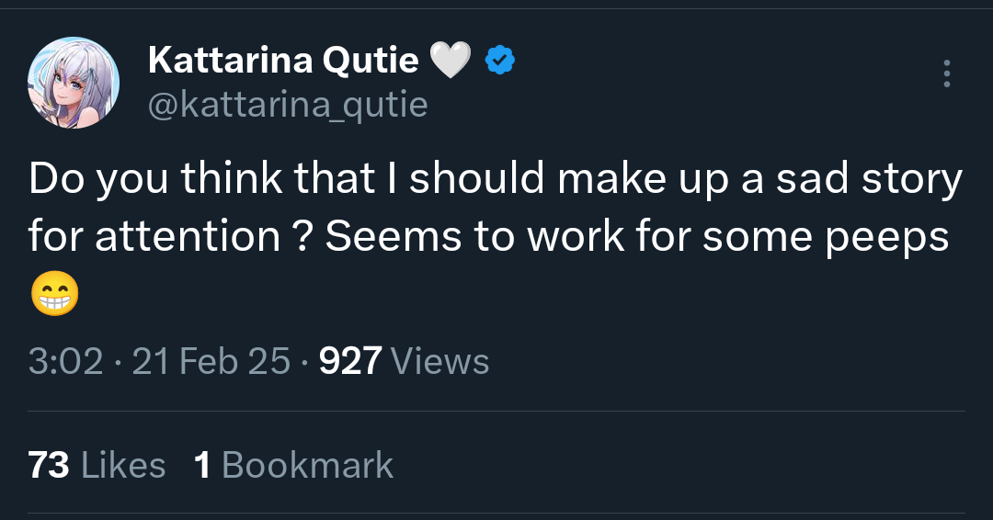Viewport: 993px width, 520px height.
Task: Click the 1 Bookmark count number
Action: [x=203, y=465]
